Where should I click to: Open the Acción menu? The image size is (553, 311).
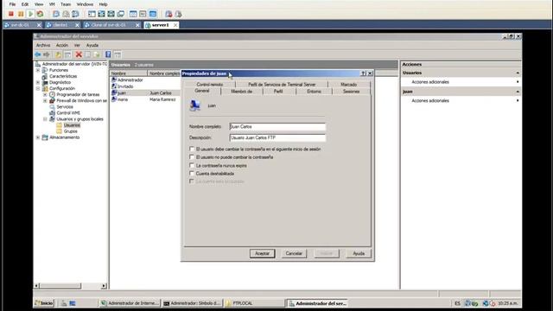[x=62, y=45]
